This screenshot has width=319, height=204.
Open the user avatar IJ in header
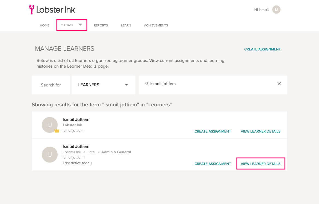[276, 10]
